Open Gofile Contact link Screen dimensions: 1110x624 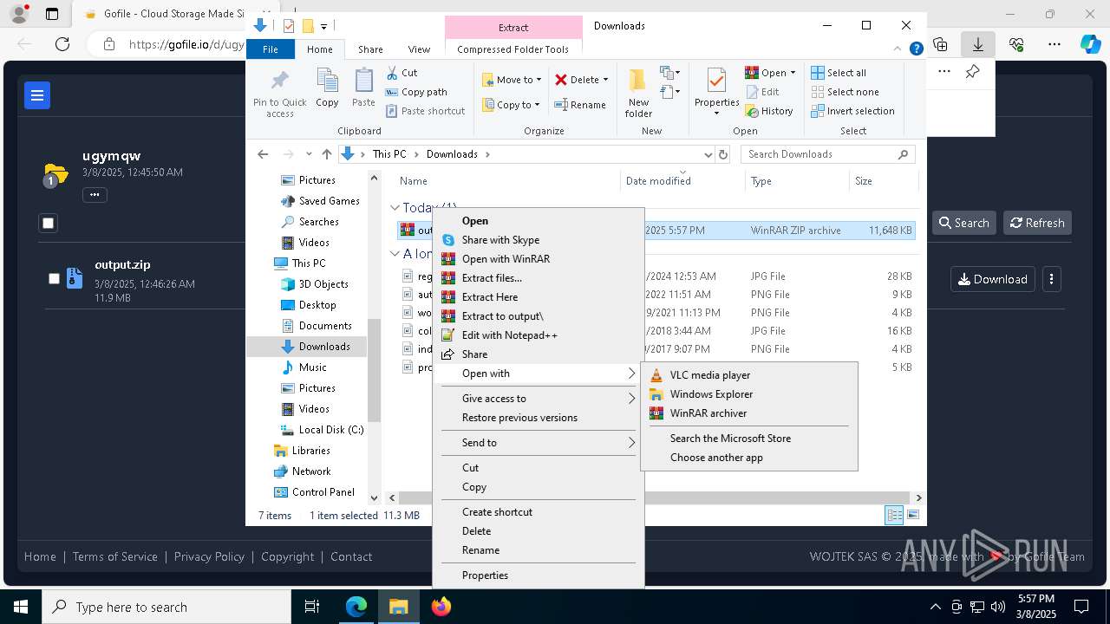pos(351,556)
